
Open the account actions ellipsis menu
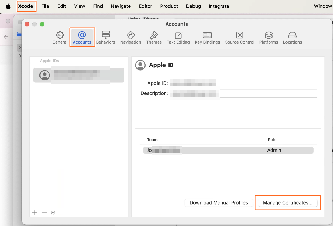point(53,213)
